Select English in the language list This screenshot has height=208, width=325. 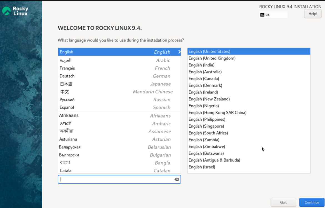pyautogui.click(x=119, y=52)
